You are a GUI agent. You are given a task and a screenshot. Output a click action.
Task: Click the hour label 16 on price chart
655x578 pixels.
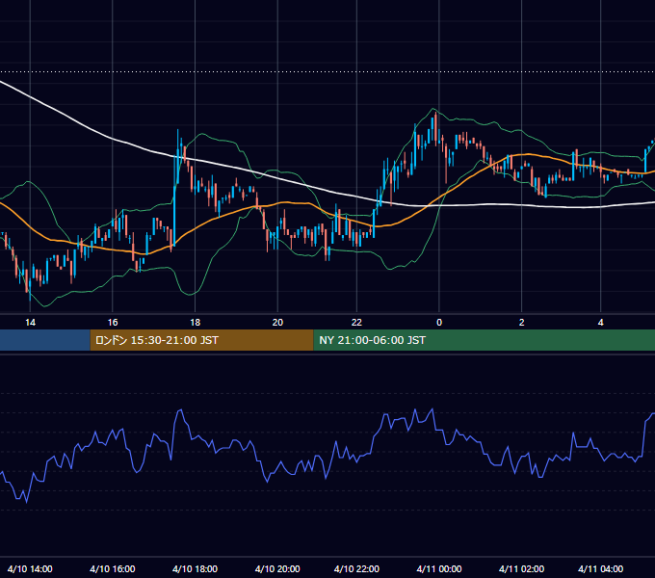point(113,322)
